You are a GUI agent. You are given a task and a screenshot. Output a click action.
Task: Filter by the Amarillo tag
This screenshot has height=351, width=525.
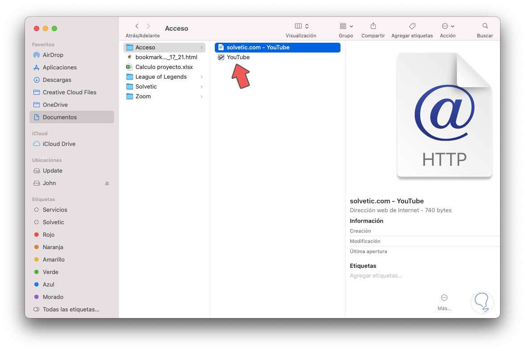coord(72,259)
